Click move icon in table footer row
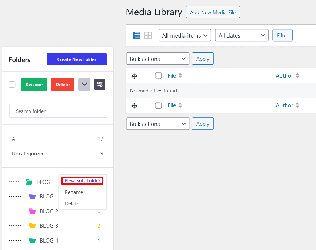 pos(134,106)
